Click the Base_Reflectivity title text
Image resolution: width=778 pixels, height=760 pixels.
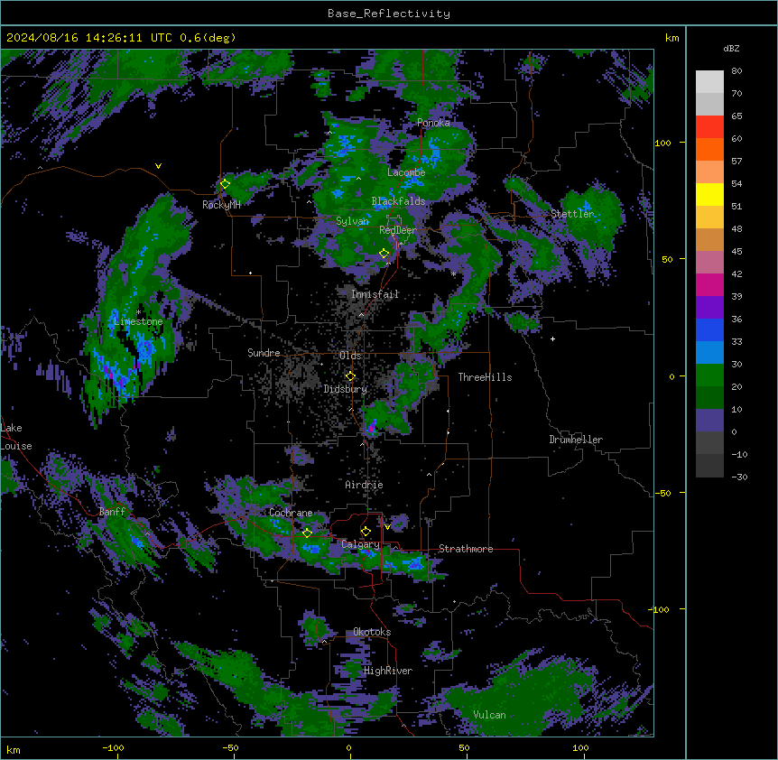click(x=389, y=14)
